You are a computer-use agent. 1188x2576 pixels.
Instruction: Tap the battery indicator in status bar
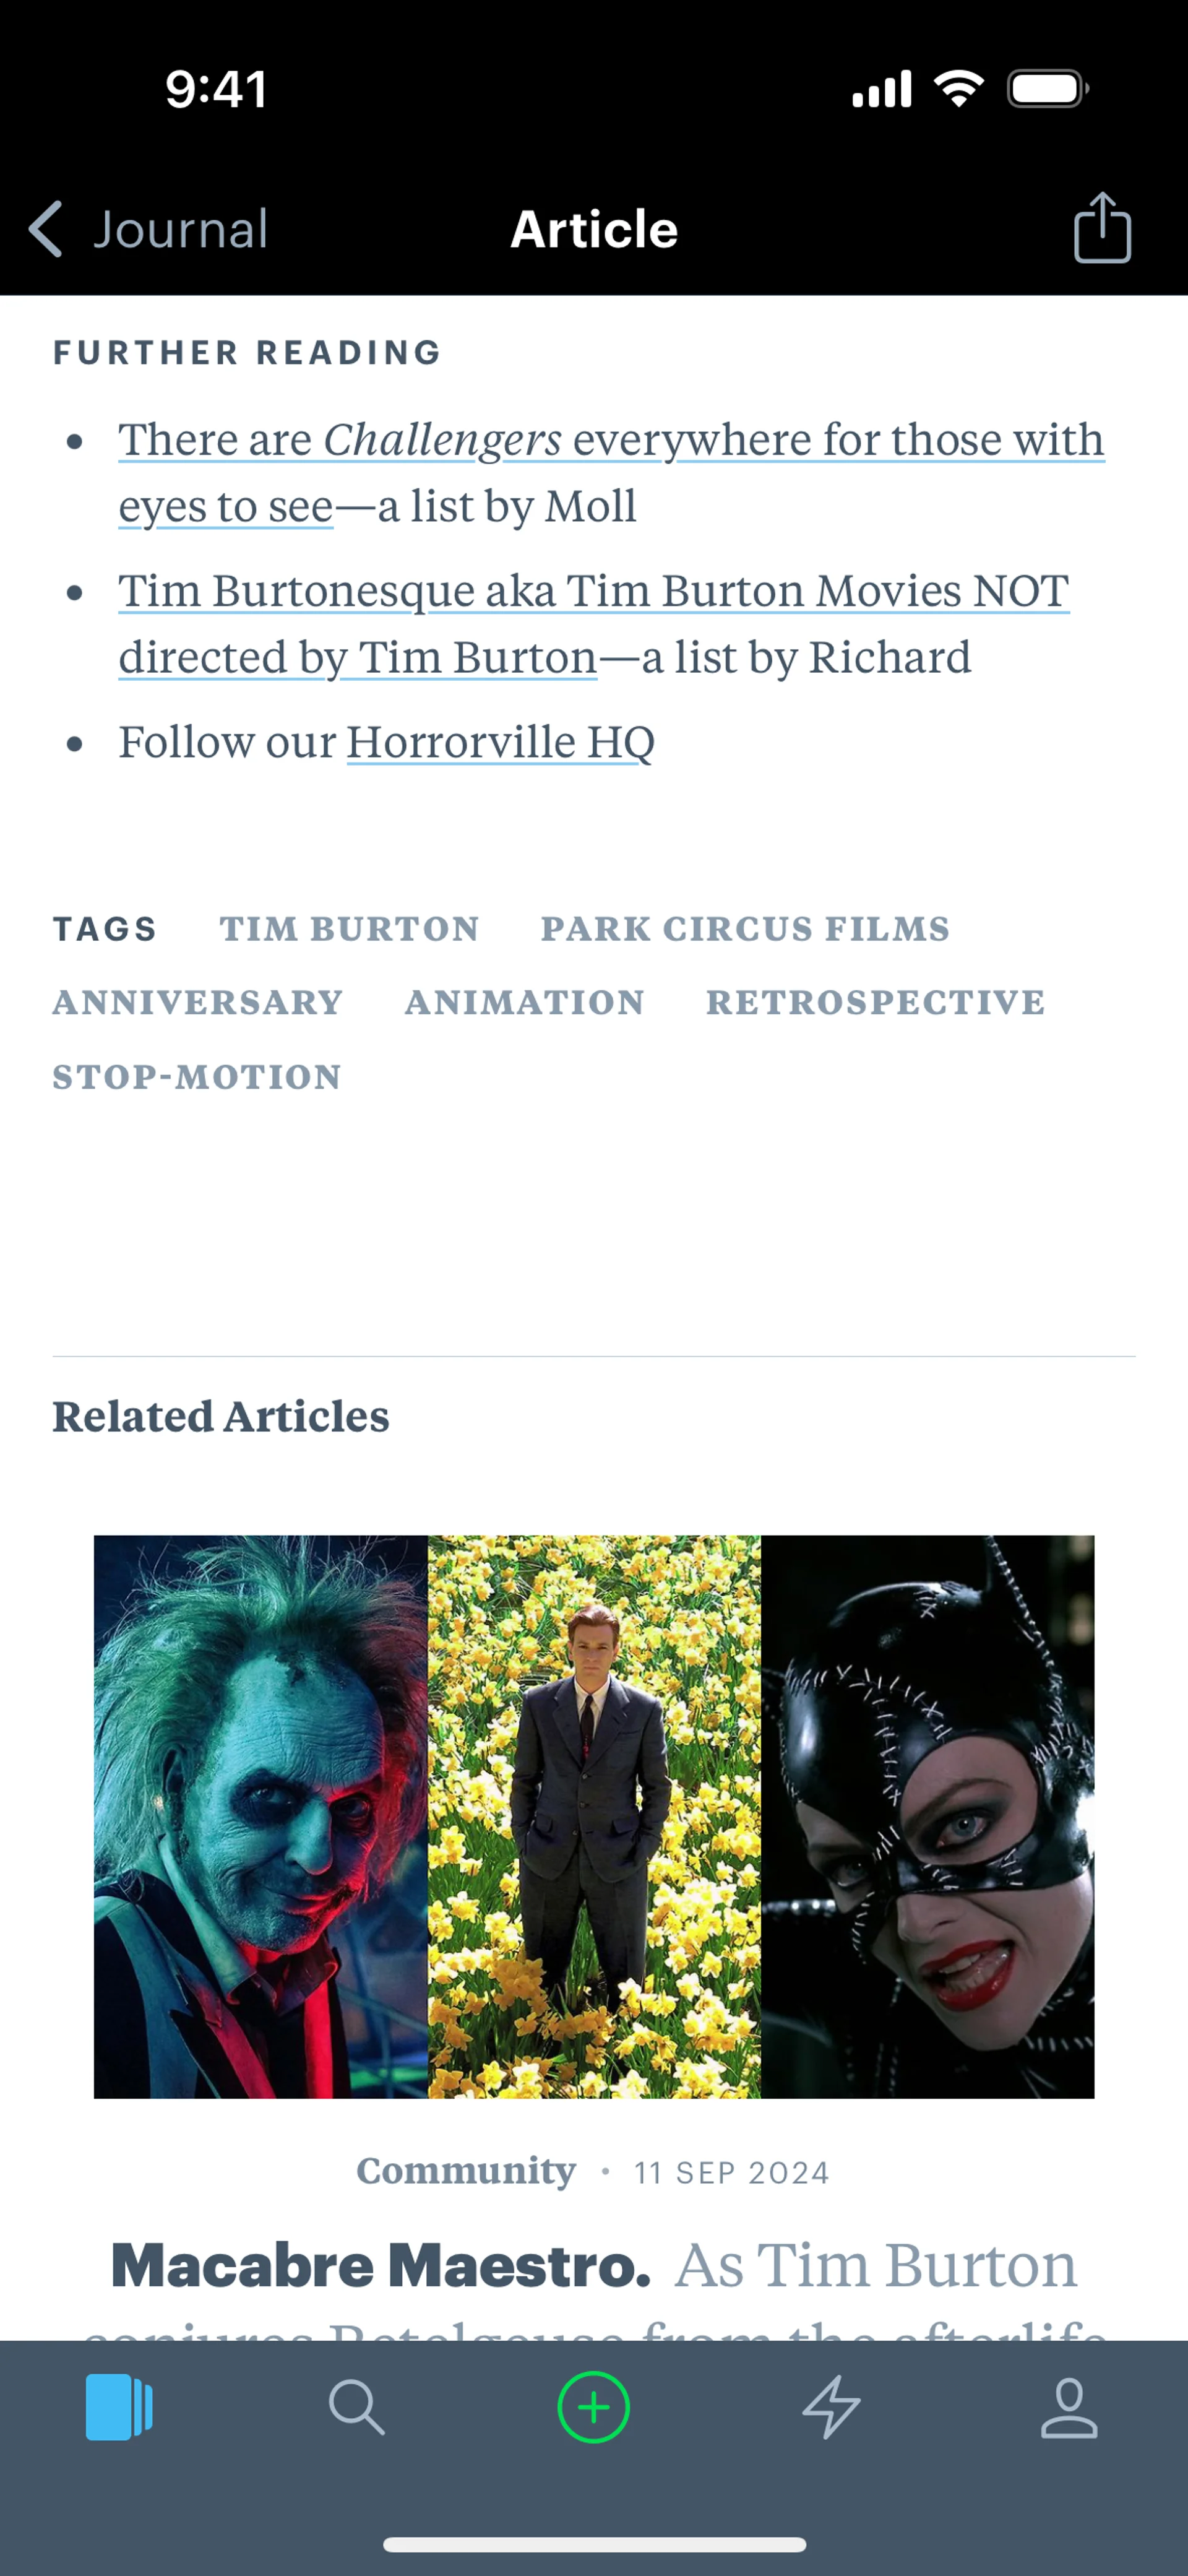[1047, 89]
